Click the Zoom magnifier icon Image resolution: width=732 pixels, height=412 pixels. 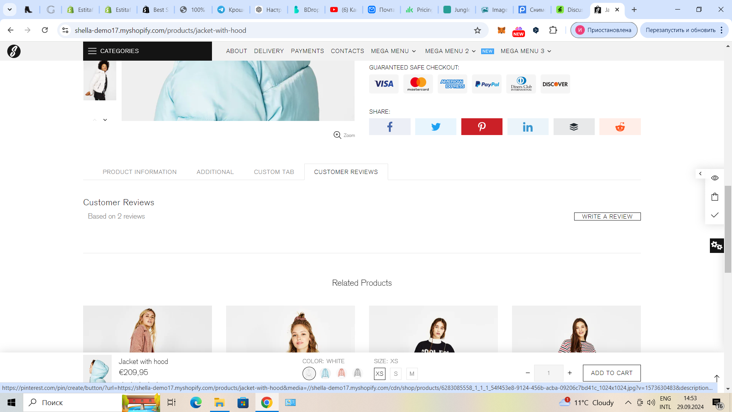coord(337,135)
